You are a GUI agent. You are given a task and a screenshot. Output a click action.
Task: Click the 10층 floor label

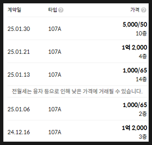pyautogui.click(x=141, y=33)
